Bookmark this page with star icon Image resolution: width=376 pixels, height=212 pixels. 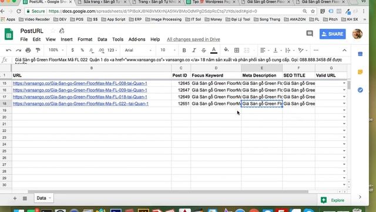point(313,11)
